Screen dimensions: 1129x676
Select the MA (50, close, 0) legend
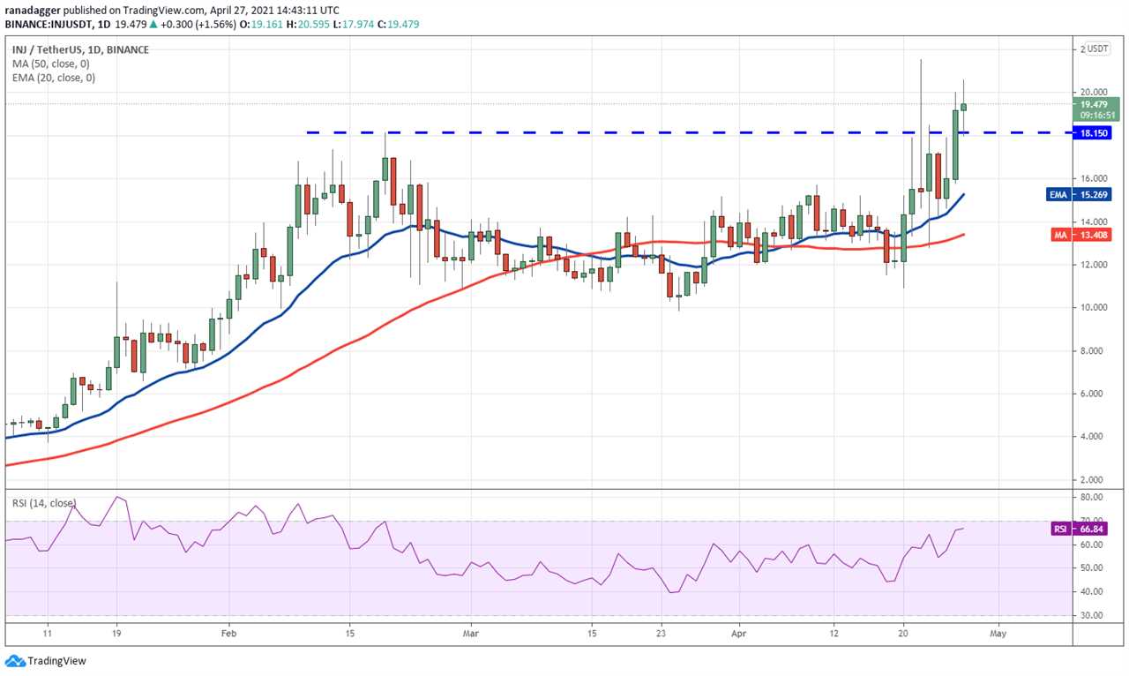[x=52, y=64]
